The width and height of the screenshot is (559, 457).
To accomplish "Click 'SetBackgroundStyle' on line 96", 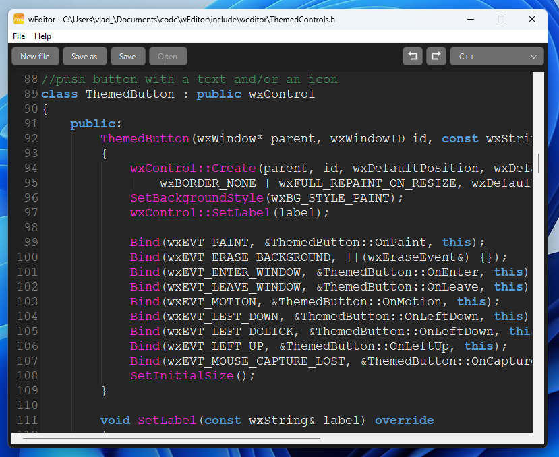I will click(x=197, y=198).
